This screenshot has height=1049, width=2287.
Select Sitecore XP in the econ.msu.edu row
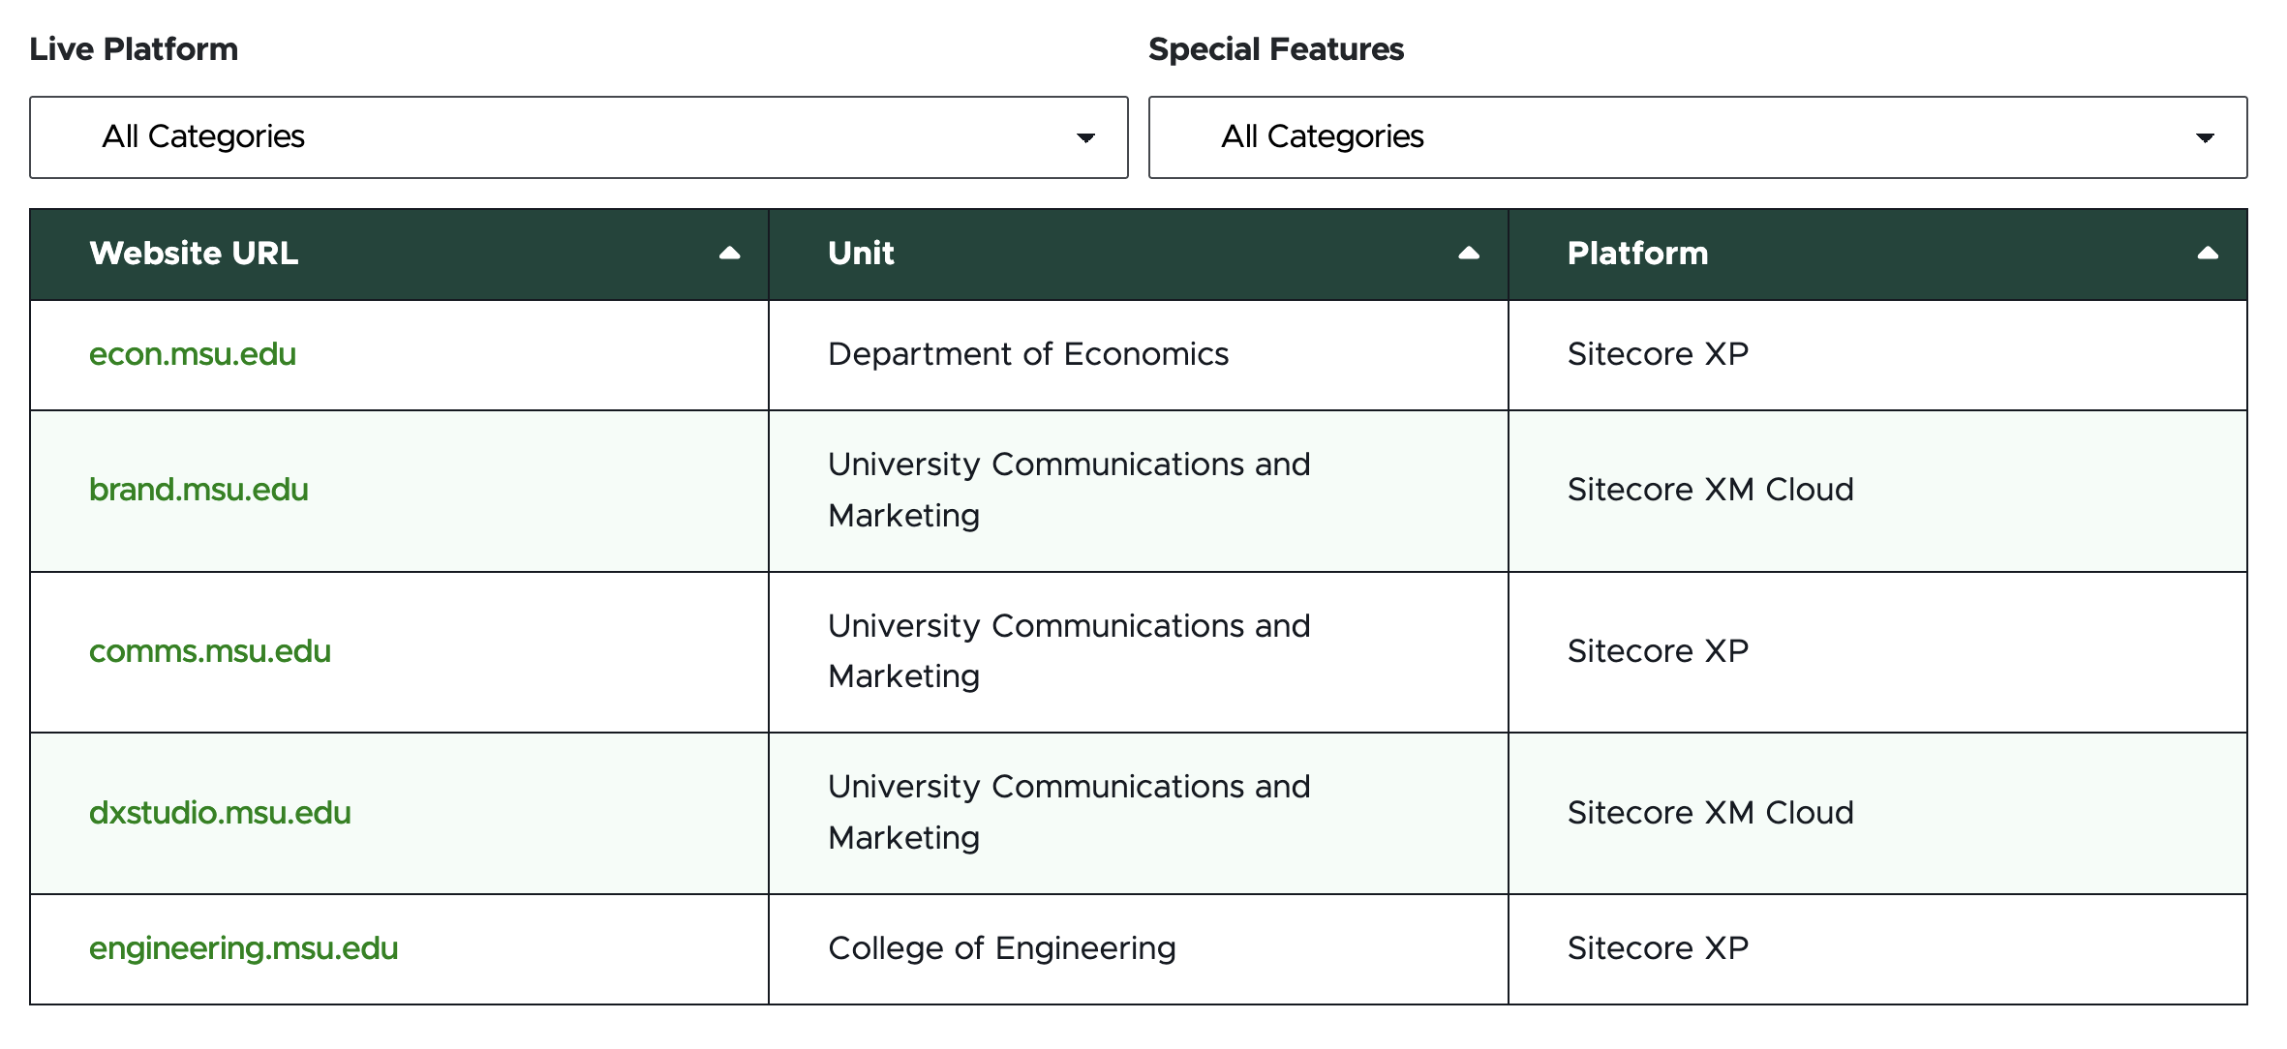point(1658,354)
